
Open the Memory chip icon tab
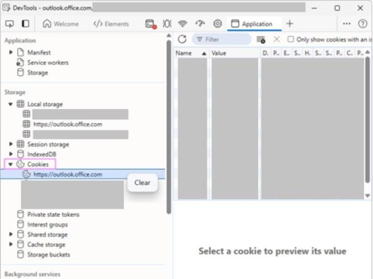tap(218, 23)
